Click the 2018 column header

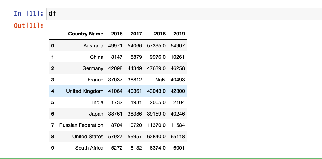point(160,34)
